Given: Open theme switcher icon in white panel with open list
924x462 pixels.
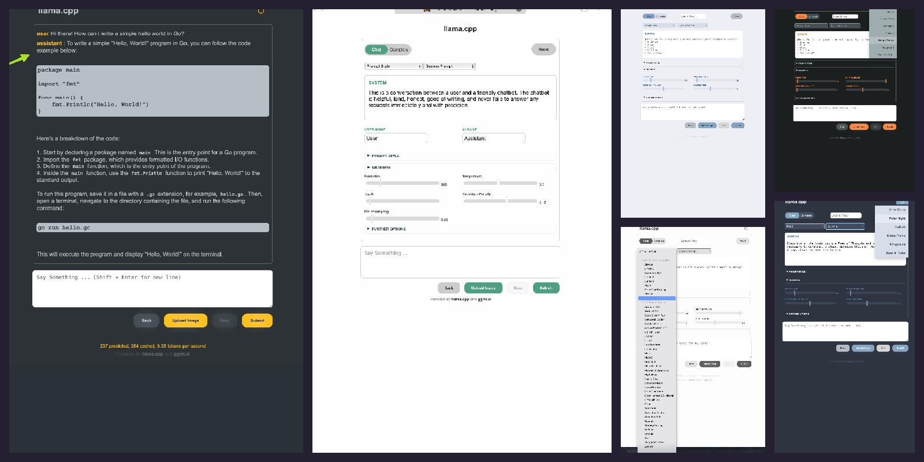Looking at the screenshot, I should [x=746, y=229].
